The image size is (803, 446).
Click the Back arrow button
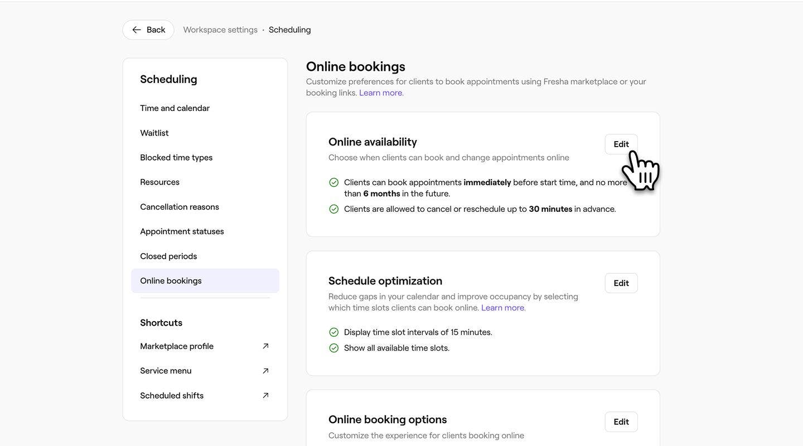pyautogui.click(x=148, y=30)
